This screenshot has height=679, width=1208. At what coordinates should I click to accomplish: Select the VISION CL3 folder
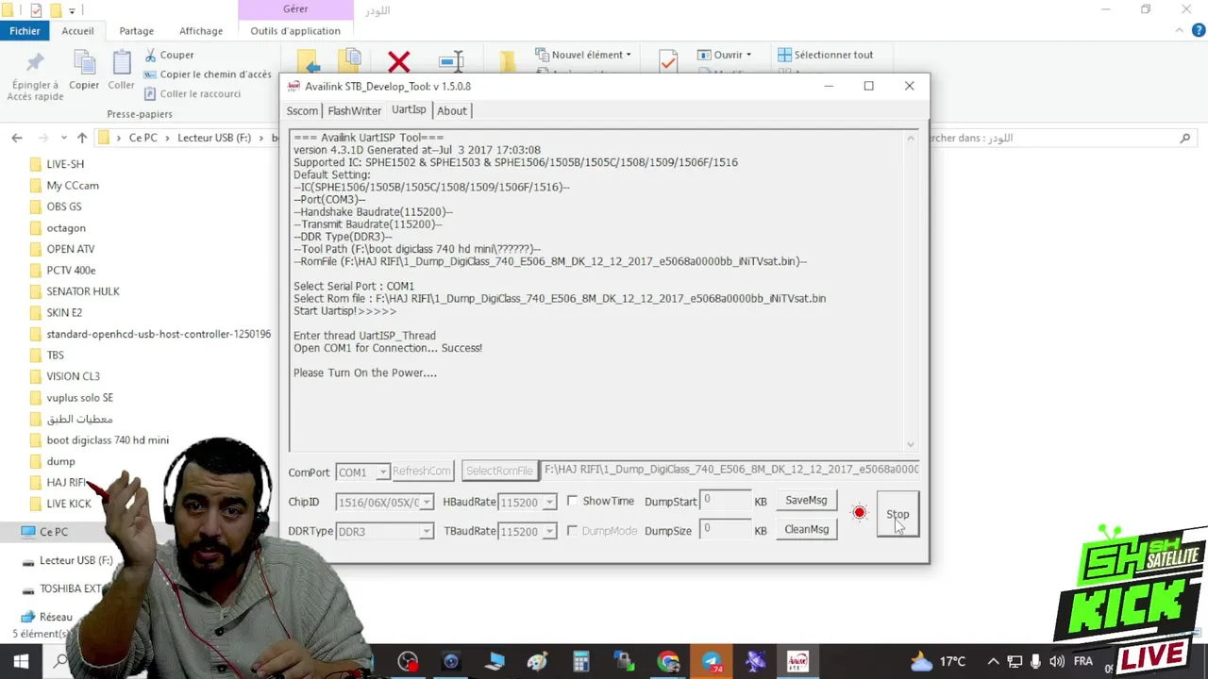click(x=73, y=376)
